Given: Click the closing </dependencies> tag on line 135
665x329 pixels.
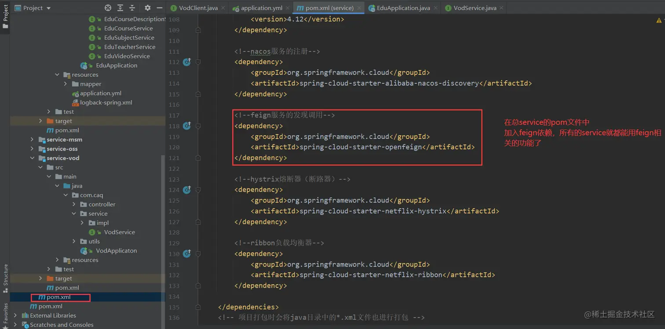Looking at the screenshot, I should coord(248,307).
